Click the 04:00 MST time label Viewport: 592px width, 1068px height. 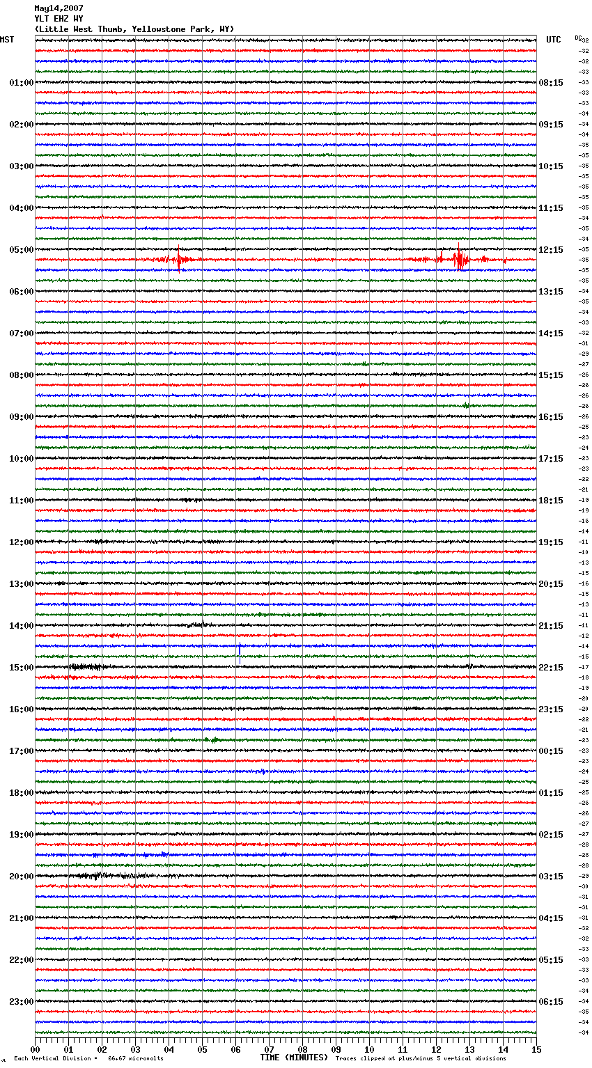coord(22,208)
